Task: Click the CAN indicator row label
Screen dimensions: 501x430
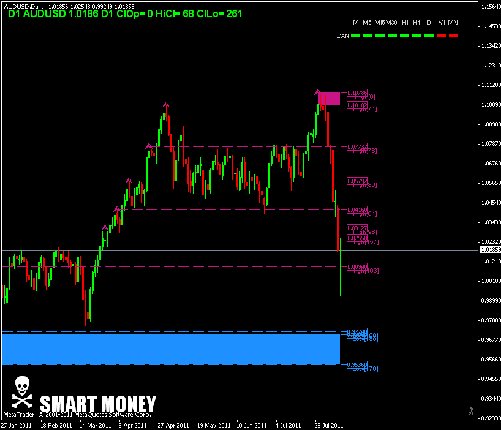Action: click(x=343, y=36)
